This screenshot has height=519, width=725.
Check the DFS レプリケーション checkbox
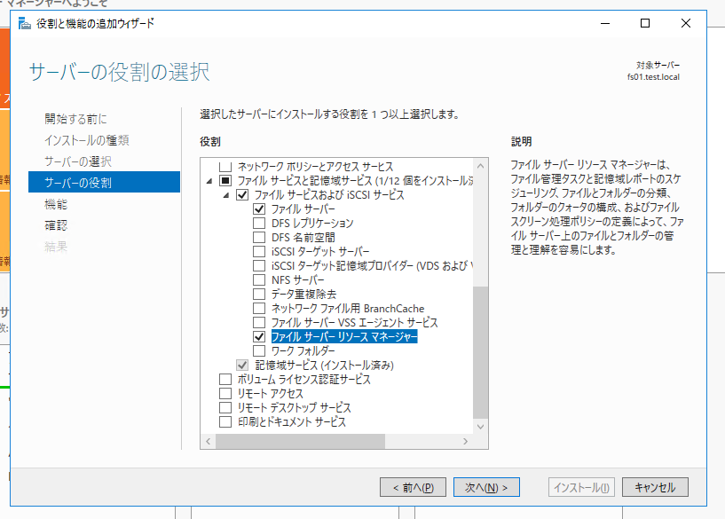259,224
